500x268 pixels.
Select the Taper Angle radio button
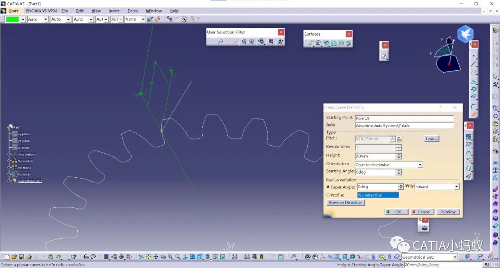[x=328, y=187]
